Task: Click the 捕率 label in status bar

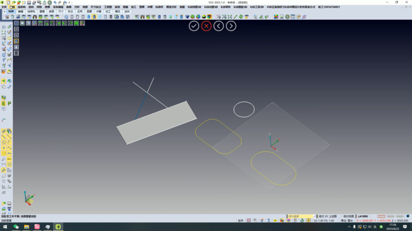Action: point(241,220)
